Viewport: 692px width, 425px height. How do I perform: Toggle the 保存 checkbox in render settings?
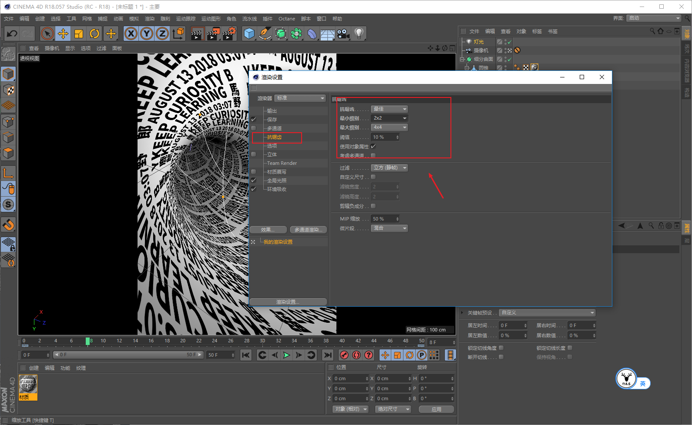[253, 119]
